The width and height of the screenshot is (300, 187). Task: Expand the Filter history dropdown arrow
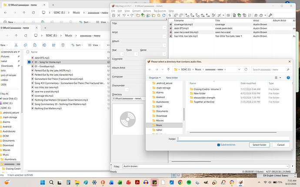(287, 166)
